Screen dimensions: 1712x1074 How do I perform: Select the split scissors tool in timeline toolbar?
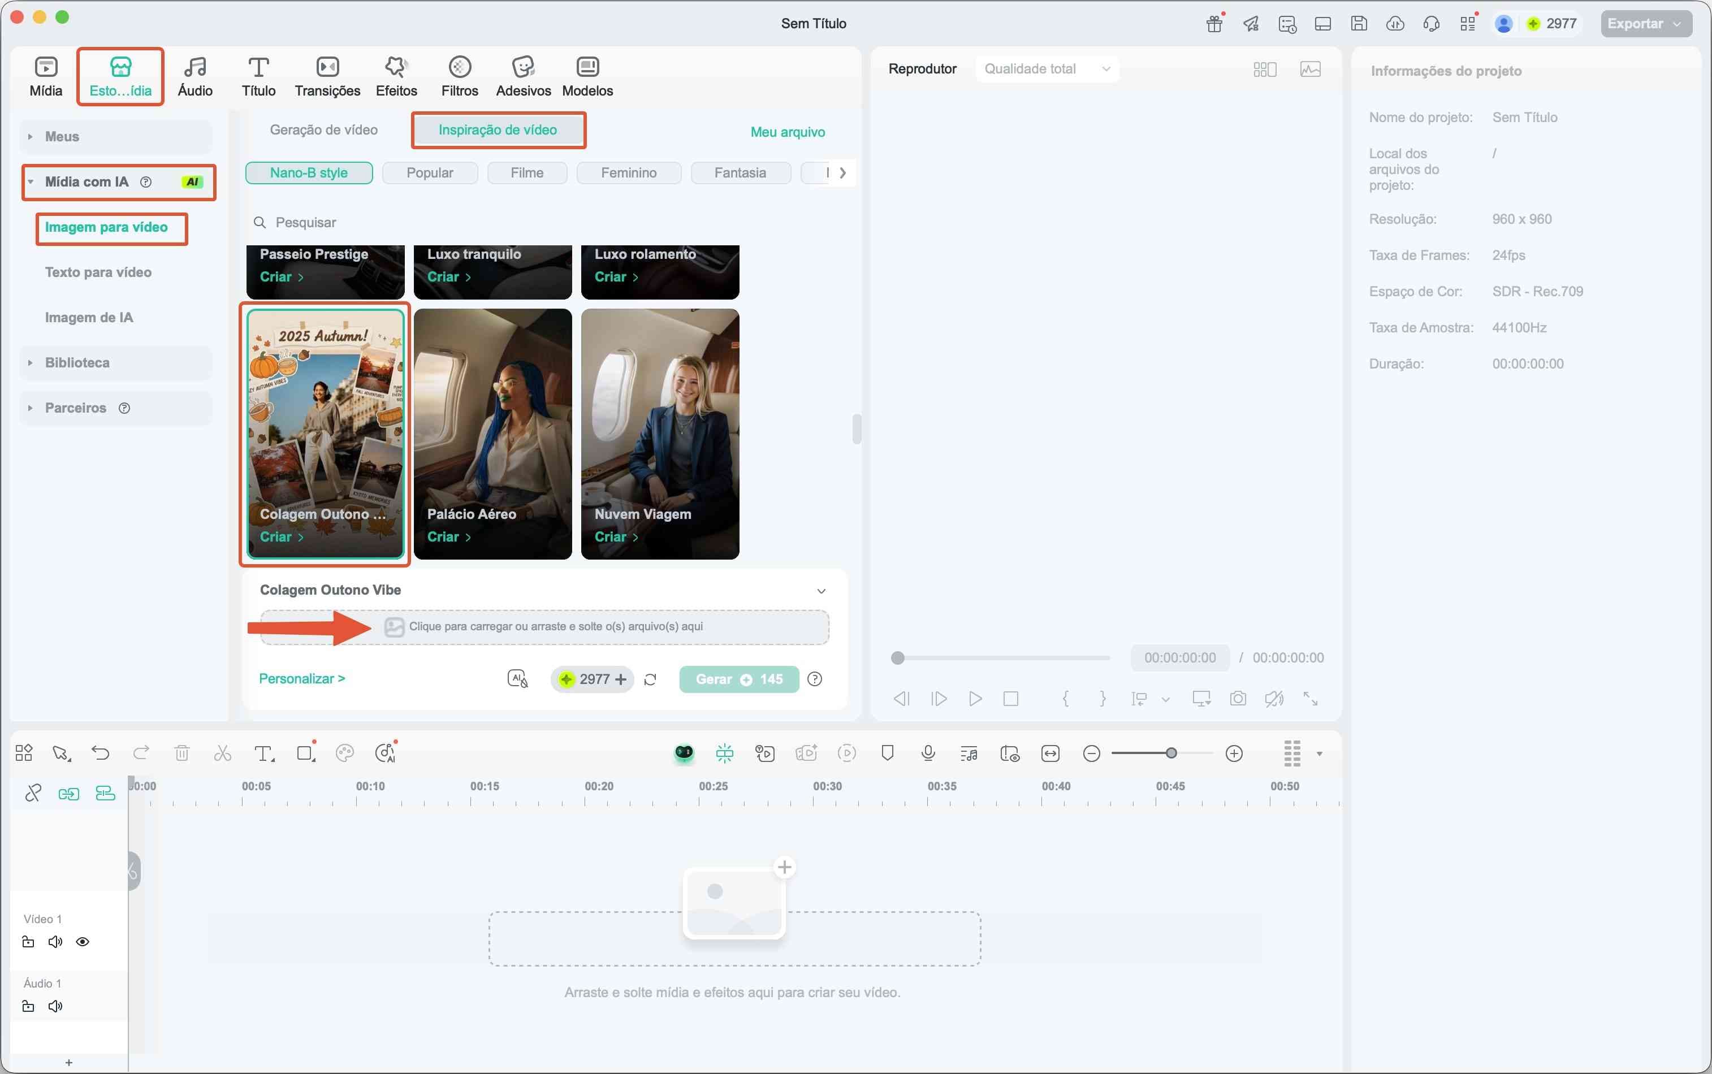click(x=222, y=752)
